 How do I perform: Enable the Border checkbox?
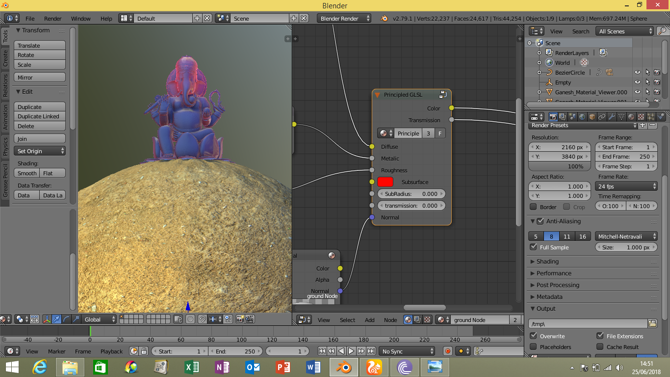point(534,207)
